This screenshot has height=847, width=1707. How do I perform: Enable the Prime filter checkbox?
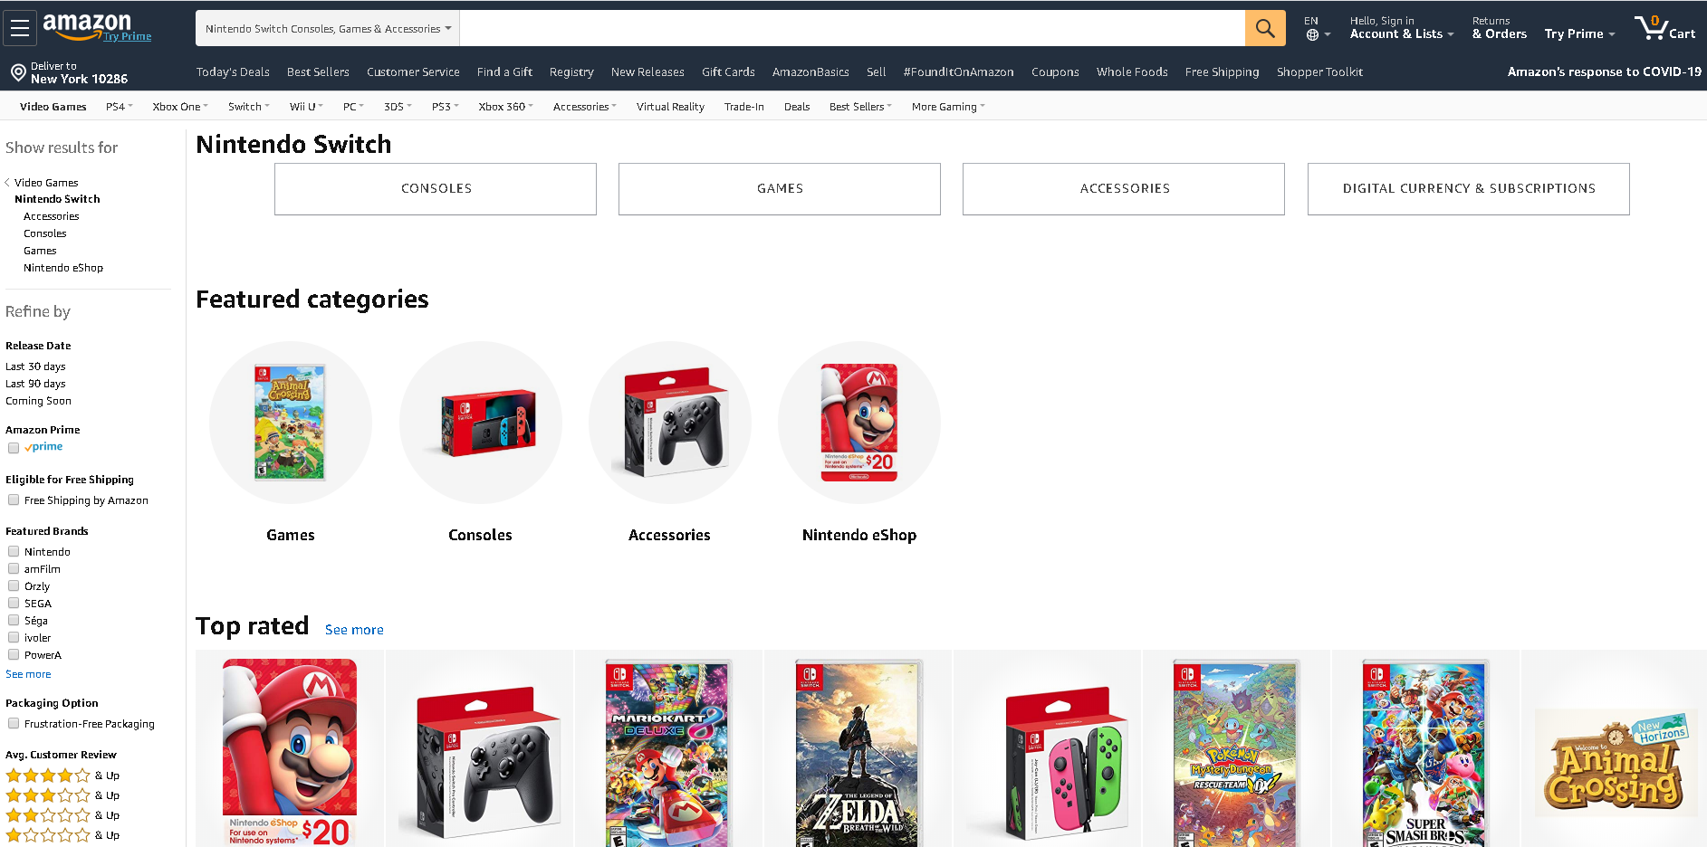14,448
